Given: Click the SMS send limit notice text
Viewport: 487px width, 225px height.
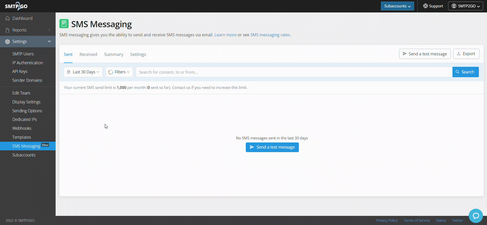Looking at the screenshot, I should point(156,87).
